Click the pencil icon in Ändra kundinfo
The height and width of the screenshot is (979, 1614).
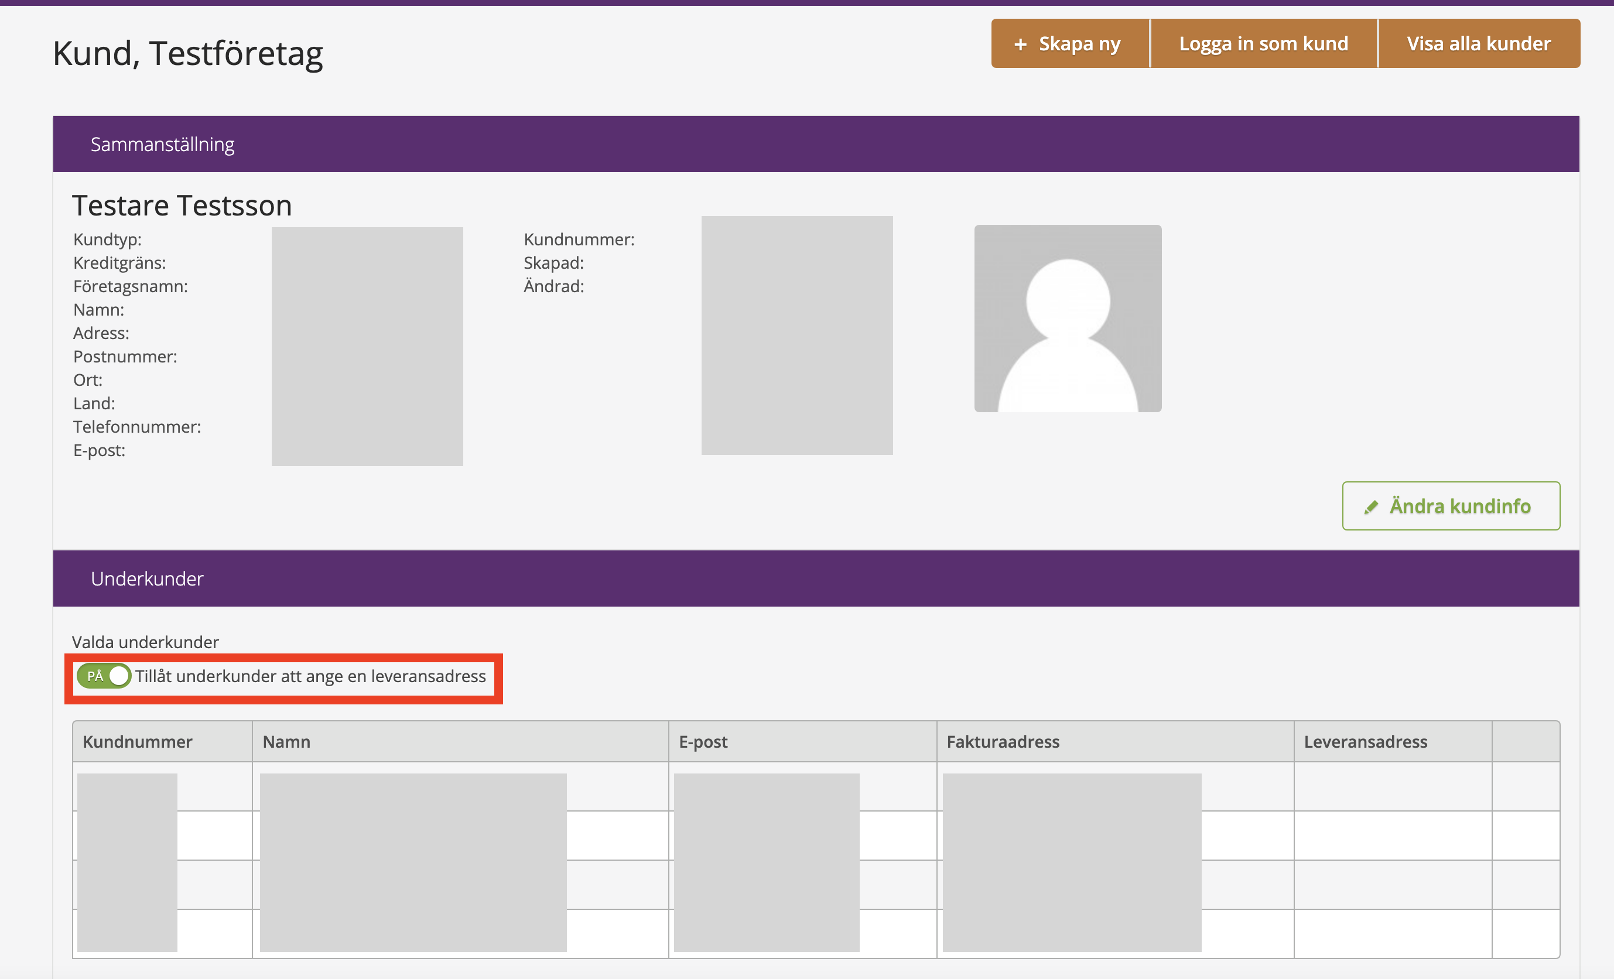tap(1371, 507)
